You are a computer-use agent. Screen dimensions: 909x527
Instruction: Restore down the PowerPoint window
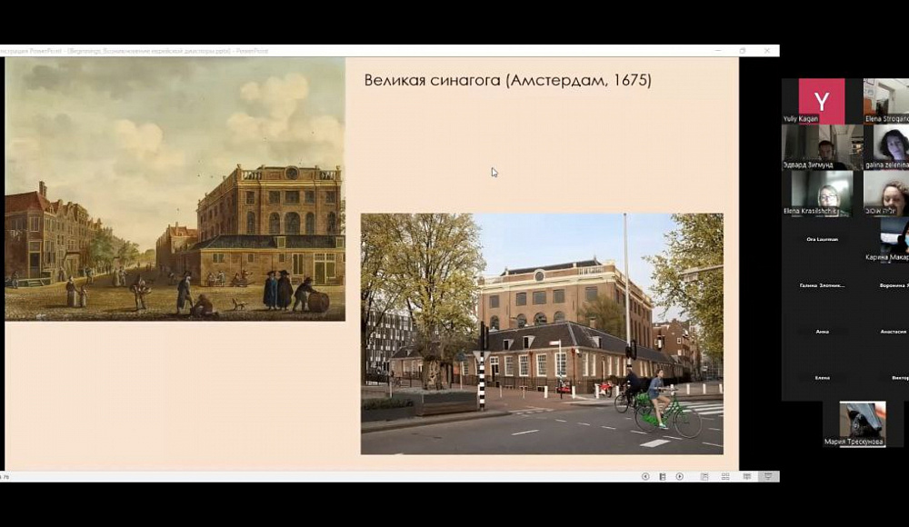pos(743,51)
